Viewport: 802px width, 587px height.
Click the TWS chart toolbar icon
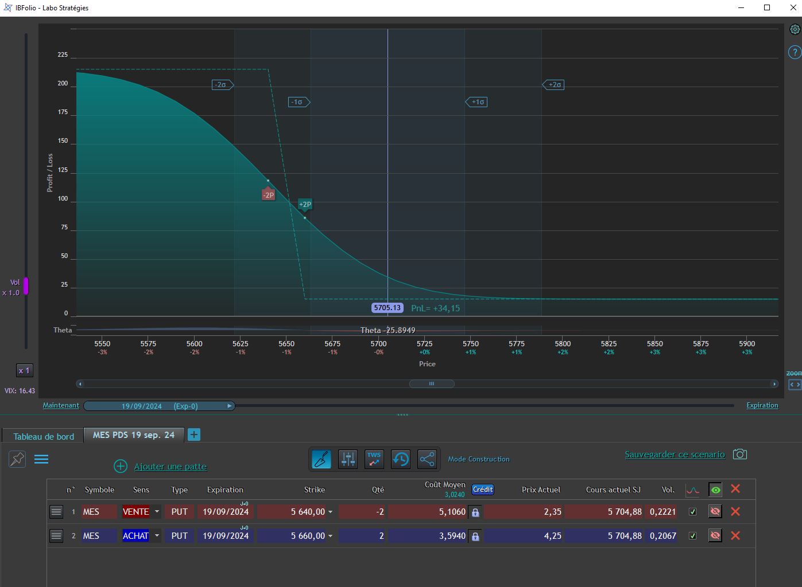[374, 459]
